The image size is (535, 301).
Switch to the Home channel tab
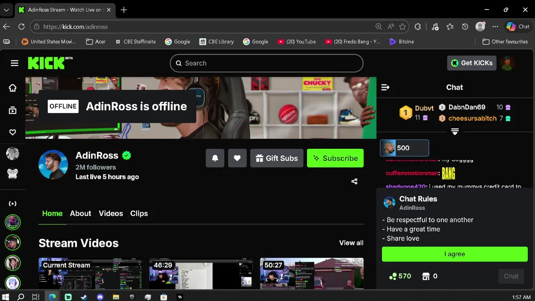[52, 213]
